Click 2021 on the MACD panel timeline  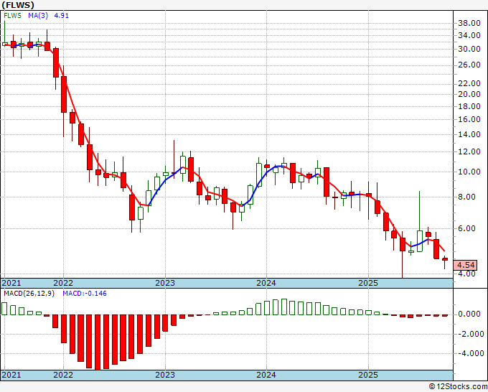click(x=11, y=375)
